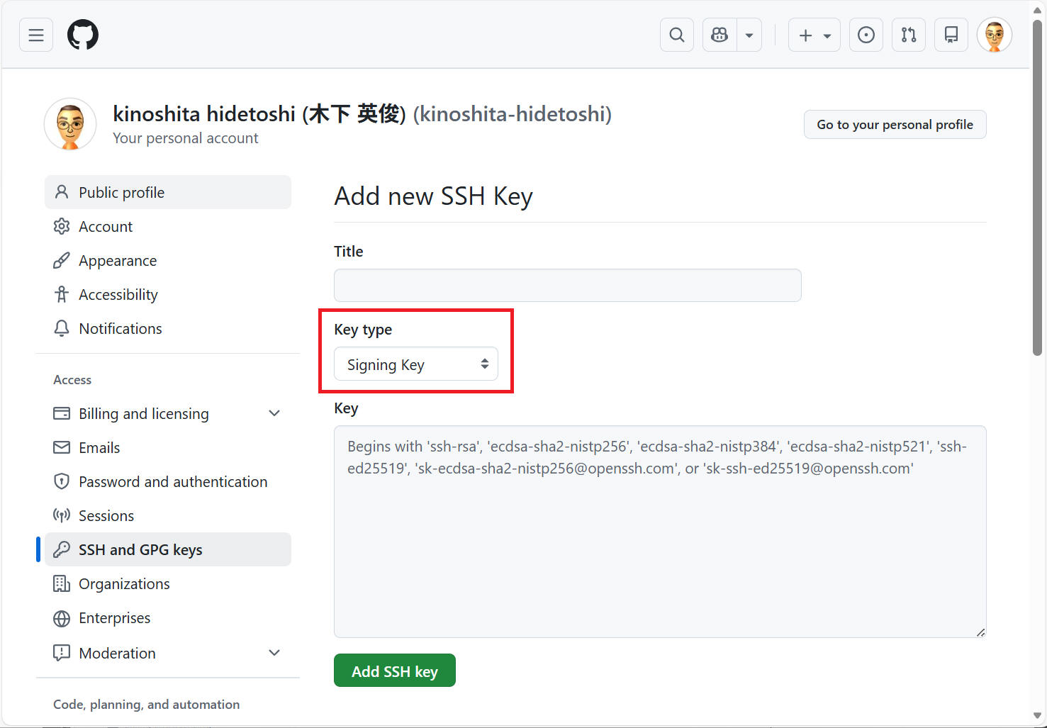This screenshot has height=728, width=1047.
Task: Open the Inbox notifications icon
Action: (x=951, y=34)
